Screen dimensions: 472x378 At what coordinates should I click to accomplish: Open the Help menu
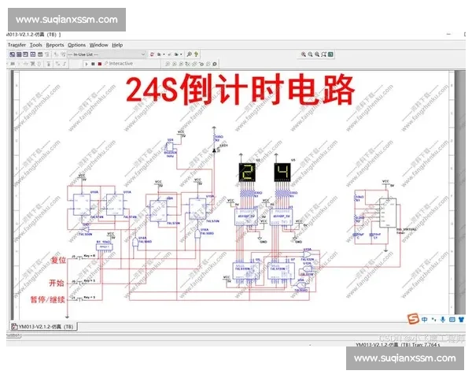tap(117, 45)
